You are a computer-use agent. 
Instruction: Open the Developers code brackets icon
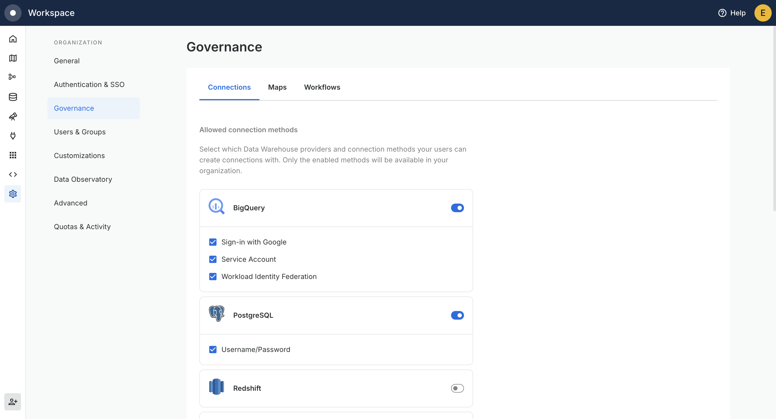pos(13,174)
